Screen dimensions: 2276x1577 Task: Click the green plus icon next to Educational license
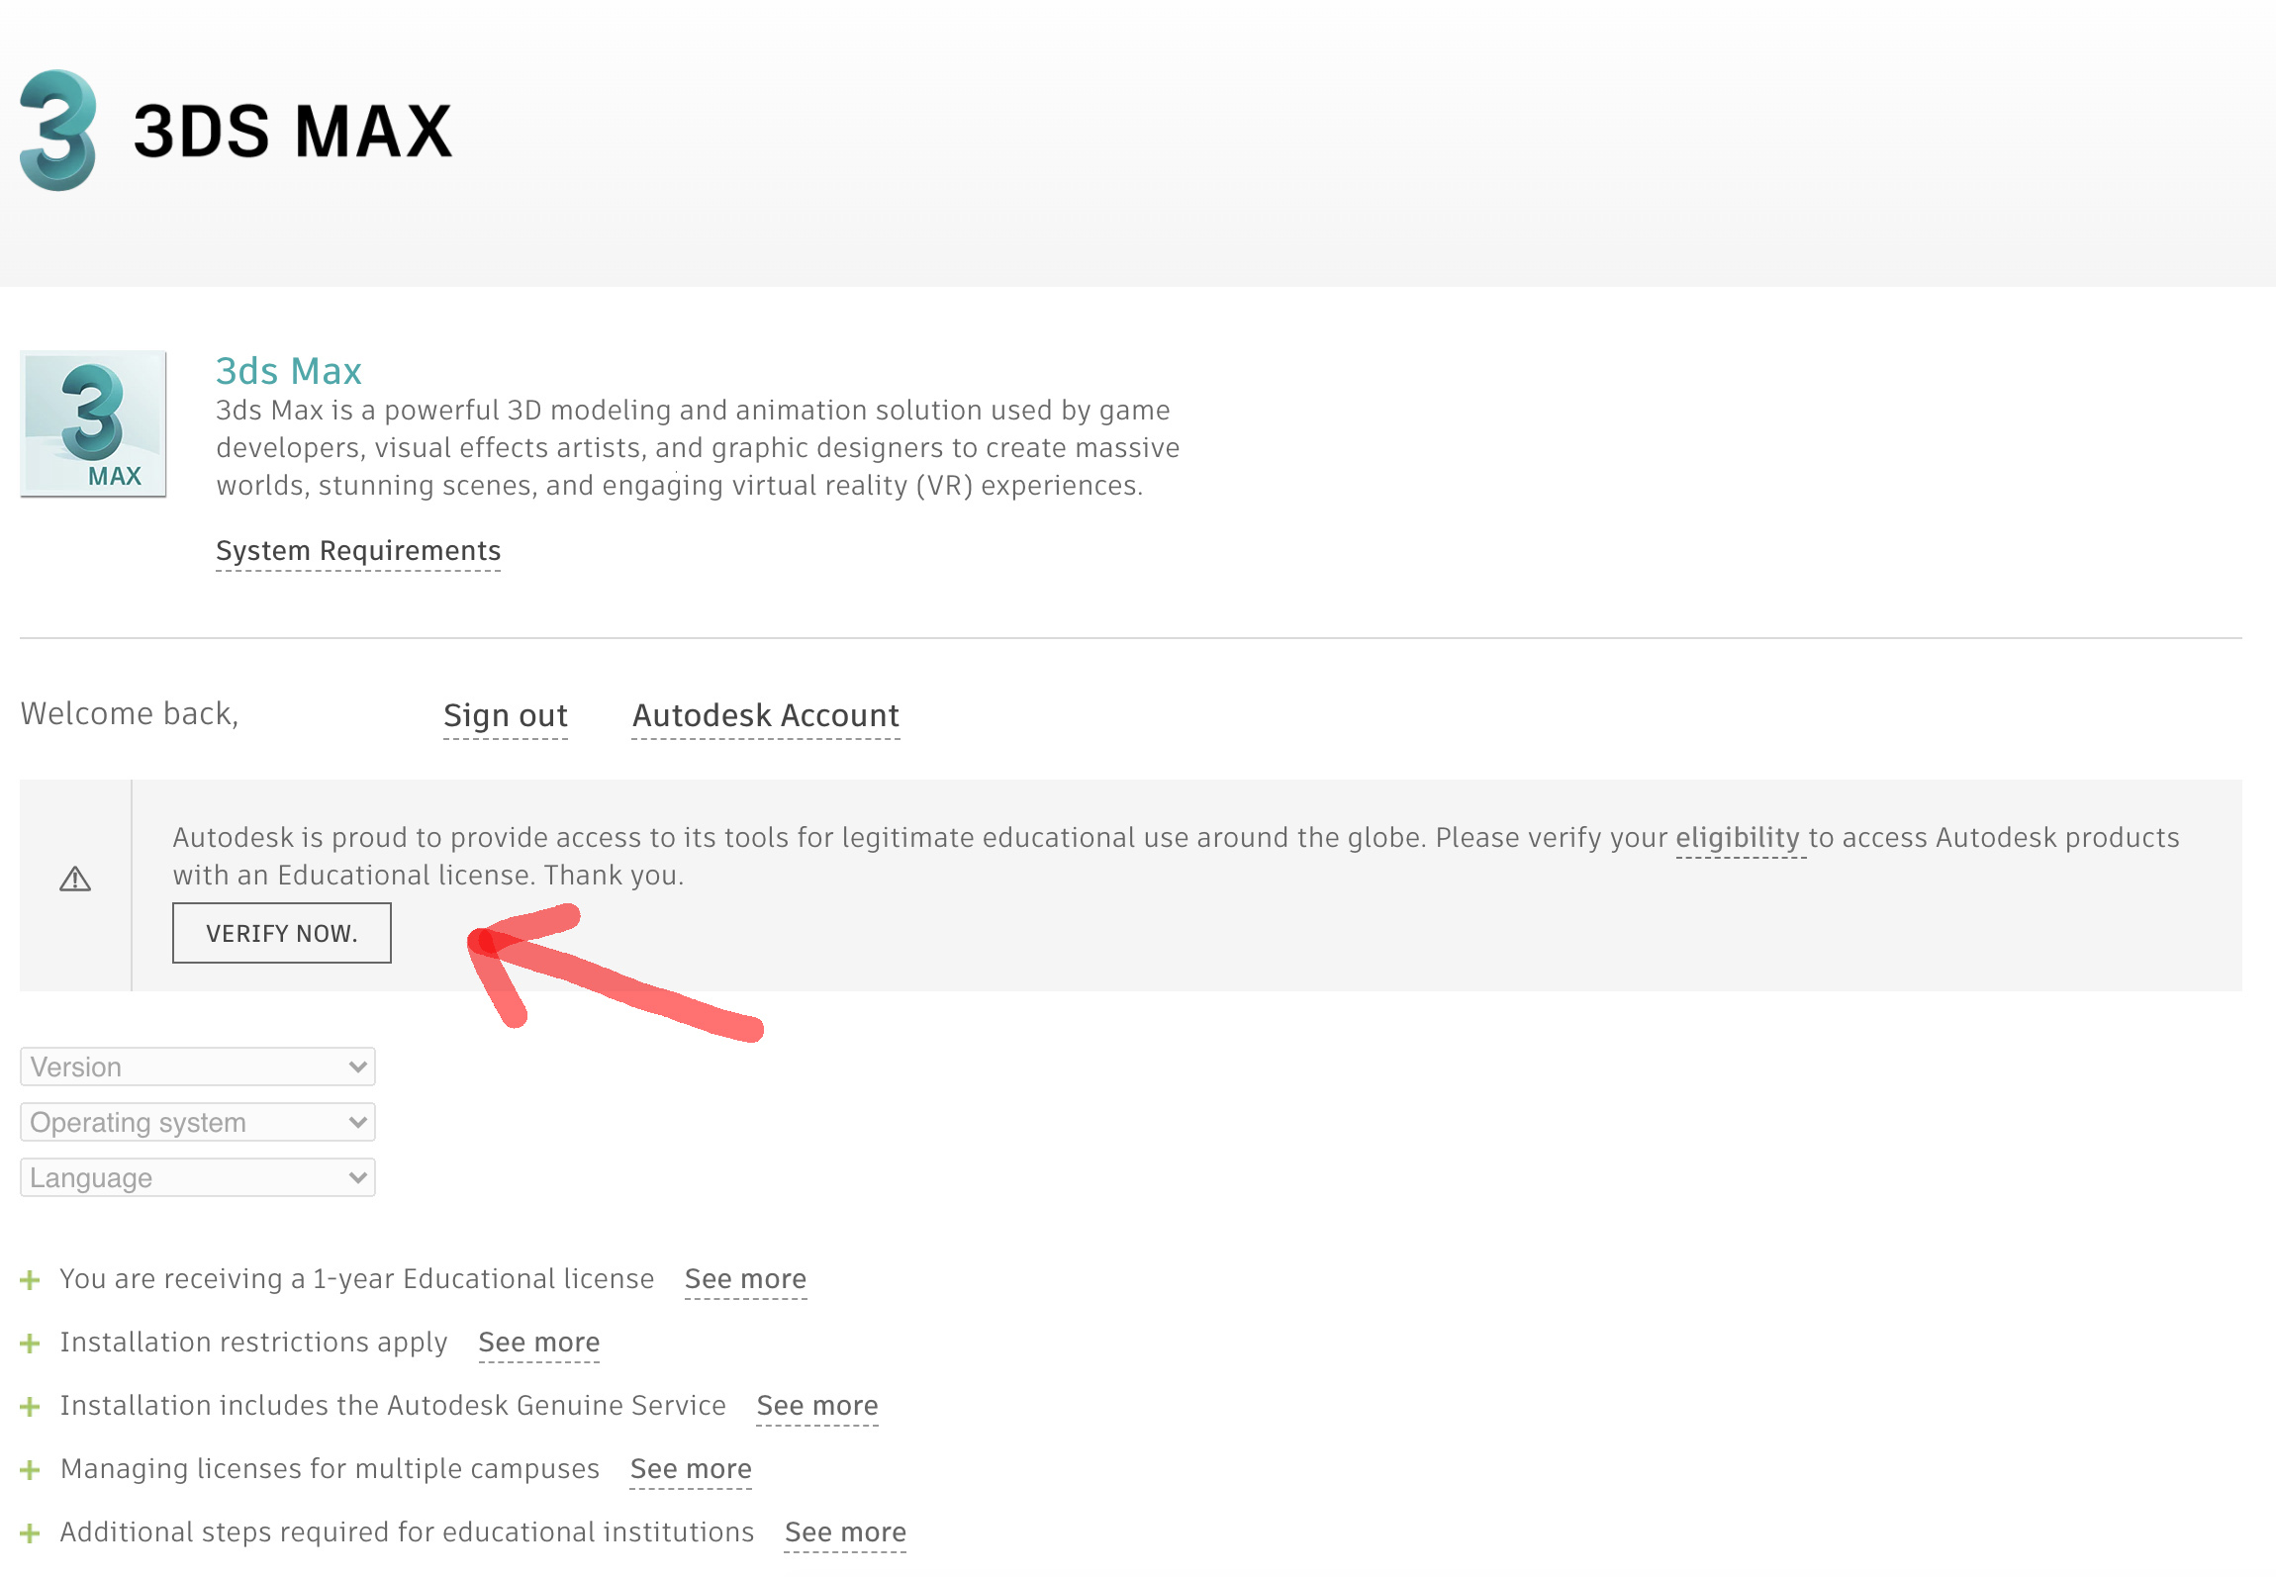30,1278
